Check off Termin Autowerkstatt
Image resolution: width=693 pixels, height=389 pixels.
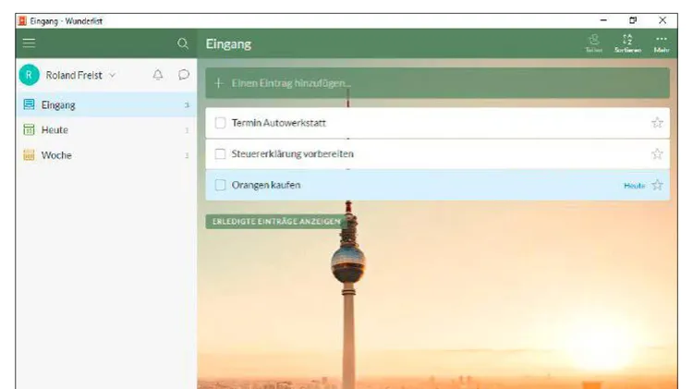[220, 123]
